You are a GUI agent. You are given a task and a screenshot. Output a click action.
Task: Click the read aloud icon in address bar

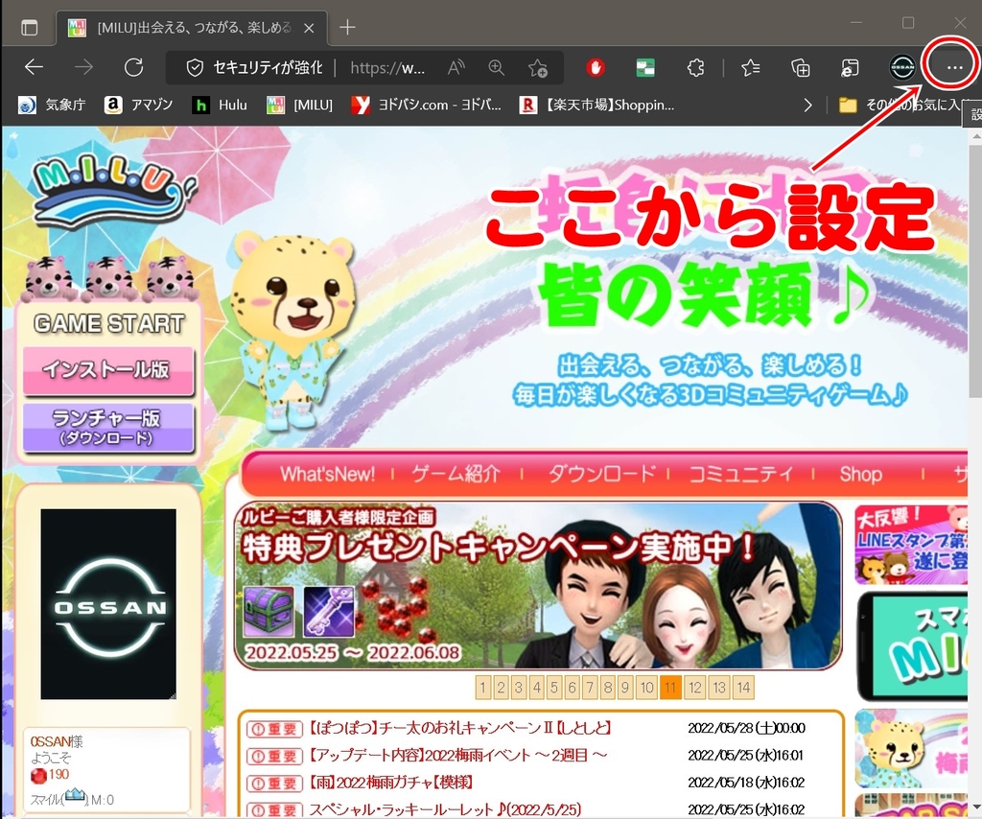point(456,67)
